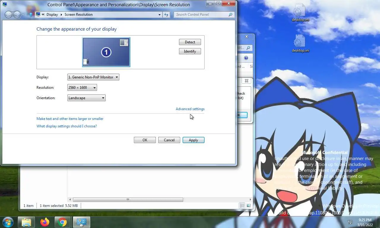The image size is (380, 228).
Task: Click the blue help icon in back window
Action: (x=246, y=58)
